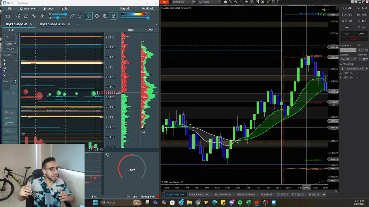Open the Connections menu

[x=28, y=9]
